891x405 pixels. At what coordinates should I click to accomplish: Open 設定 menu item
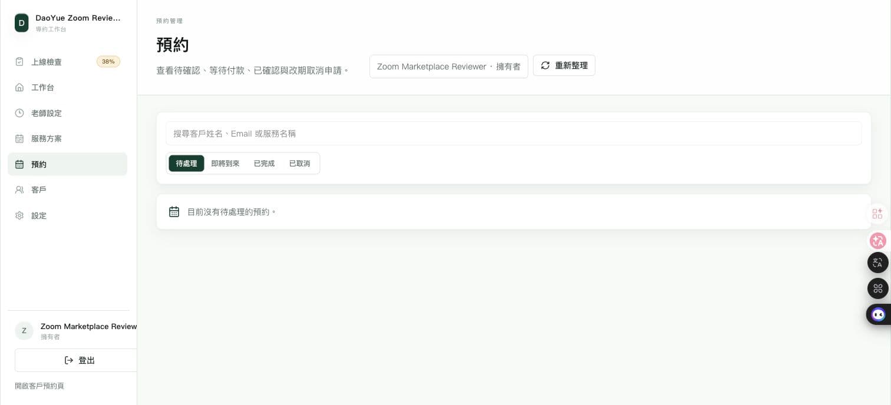click(67, 215)
